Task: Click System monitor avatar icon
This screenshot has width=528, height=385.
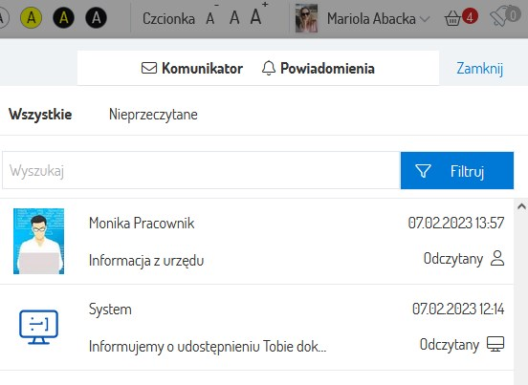Action: click(38, 327)
